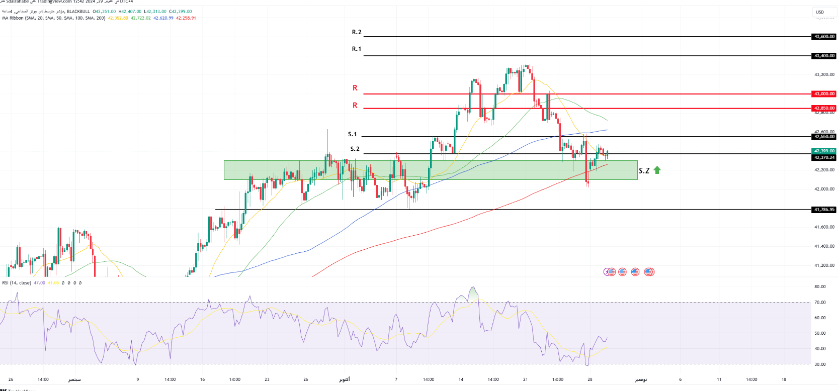The height and width of the screenshot is (391, 838).
Task: Select the red R label on the 43,000 line
Action: (355, 88)
